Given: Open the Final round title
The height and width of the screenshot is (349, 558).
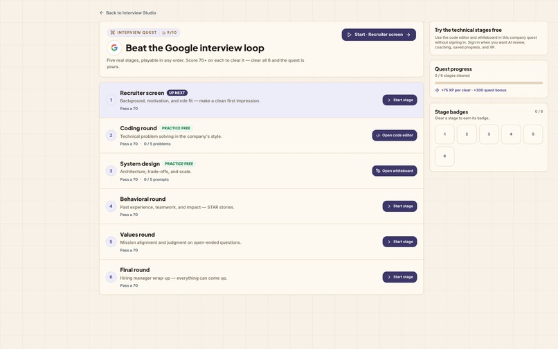Looking at the screenshot, I should coord(135,270).
